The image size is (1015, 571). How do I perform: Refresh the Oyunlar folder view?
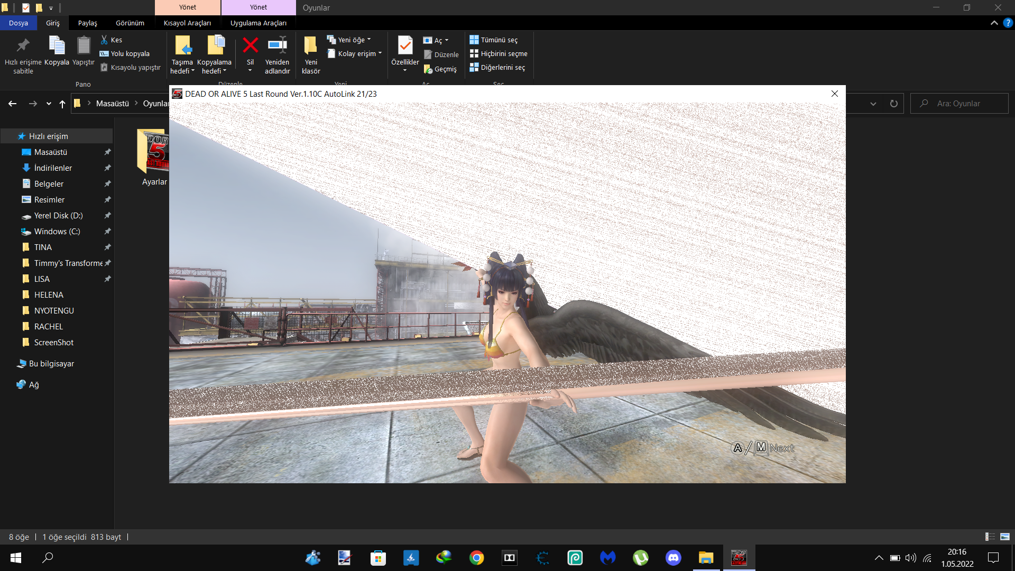[894, 104]
